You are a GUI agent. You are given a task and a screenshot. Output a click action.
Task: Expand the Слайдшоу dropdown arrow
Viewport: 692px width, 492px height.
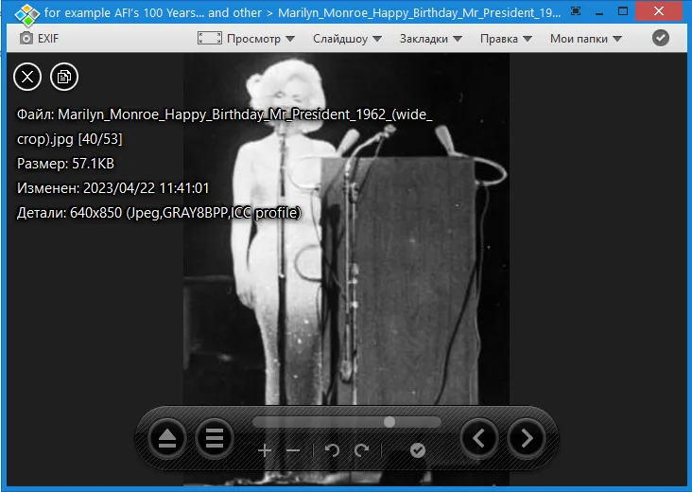377,39
